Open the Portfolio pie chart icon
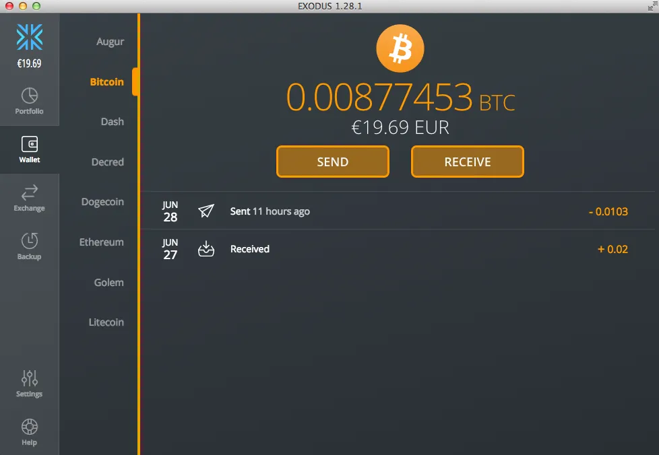659x455 pixels. click(x=30, y=96)
